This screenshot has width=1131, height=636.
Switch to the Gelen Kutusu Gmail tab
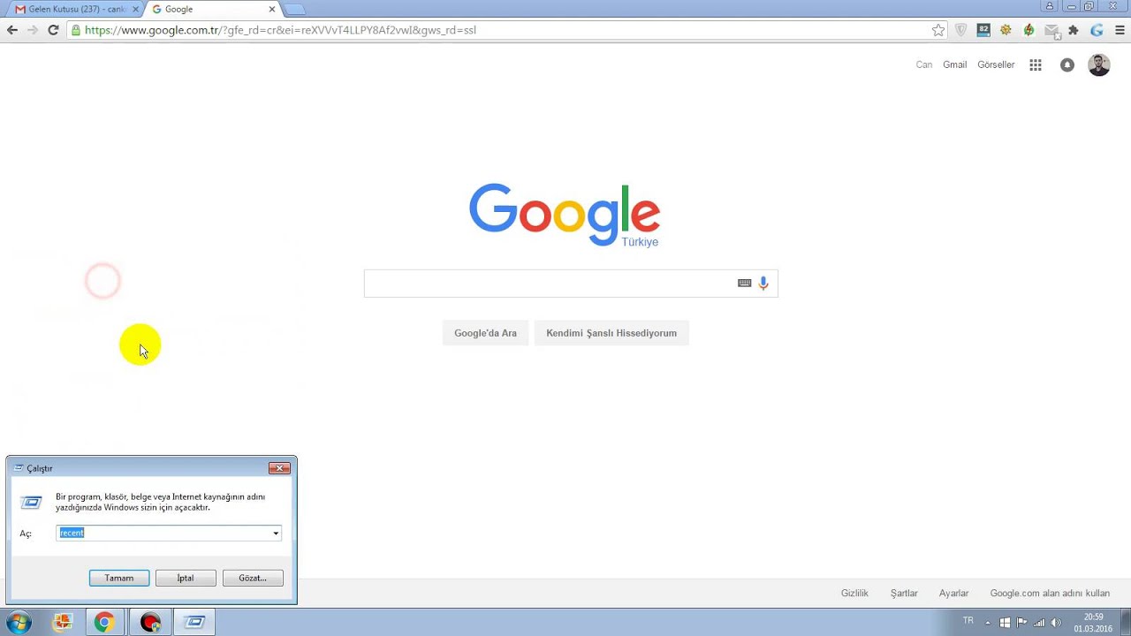click(71, 9)
